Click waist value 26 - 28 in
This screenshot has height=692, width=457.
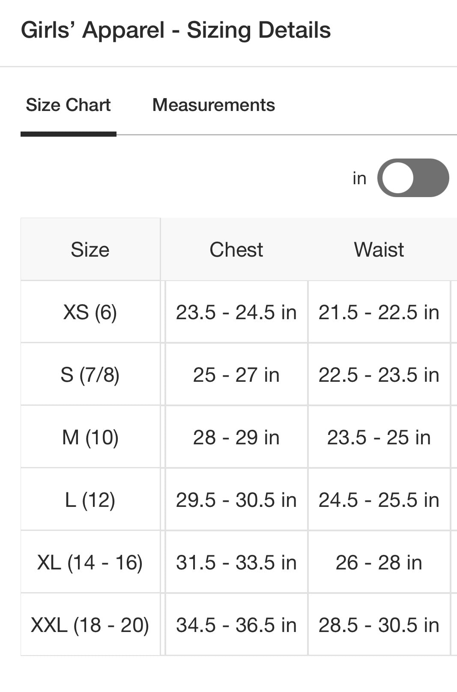tap(379, 562)
